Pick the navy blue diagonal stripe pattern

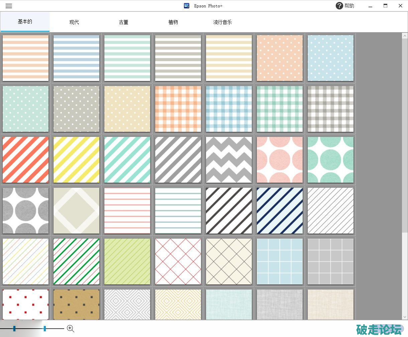280,210
